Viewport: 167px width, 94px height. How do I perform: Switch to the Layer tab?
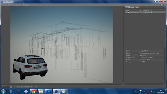point(132,7)
